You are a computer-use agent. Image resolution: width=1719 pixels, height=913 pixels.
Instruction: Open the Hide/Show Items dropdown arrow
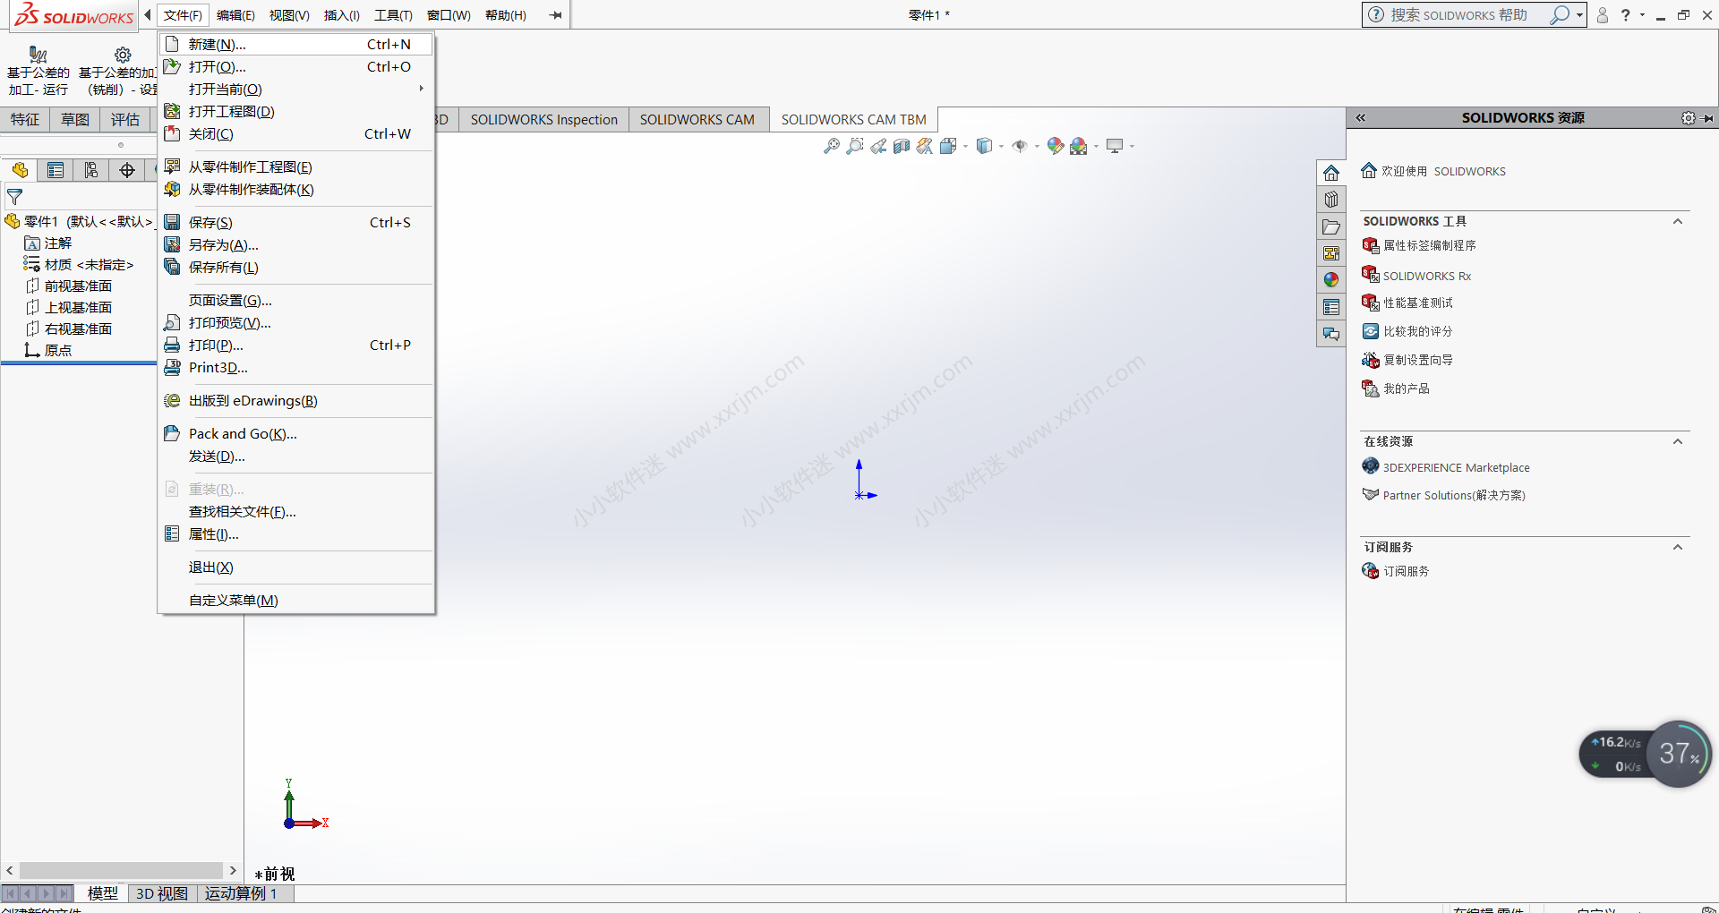[1037, 146]
